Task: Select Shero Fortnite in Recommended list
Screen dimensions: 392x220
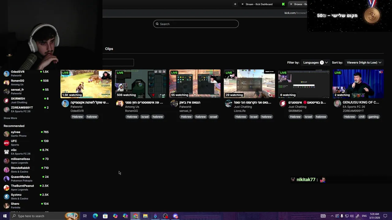Action: (x=26, y=205)
